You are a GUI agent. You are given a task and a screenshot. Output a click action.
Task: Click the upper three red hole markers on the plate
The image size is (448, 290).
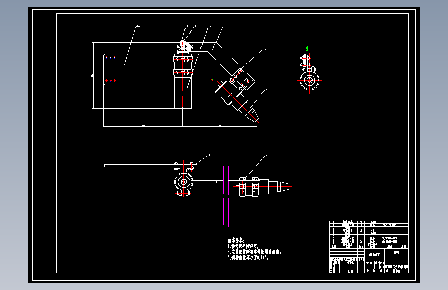[x=111, y=58]
